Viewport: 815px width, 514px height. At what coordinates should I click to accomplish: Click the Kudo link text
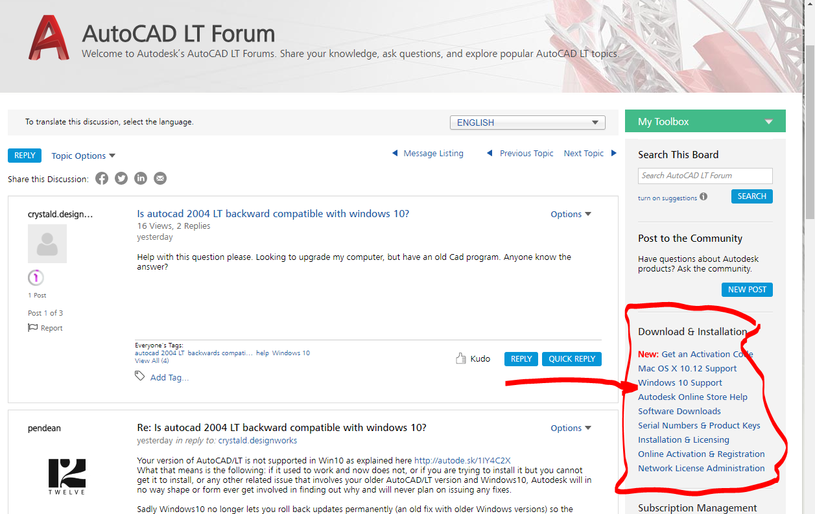click(x=480, y=358)
